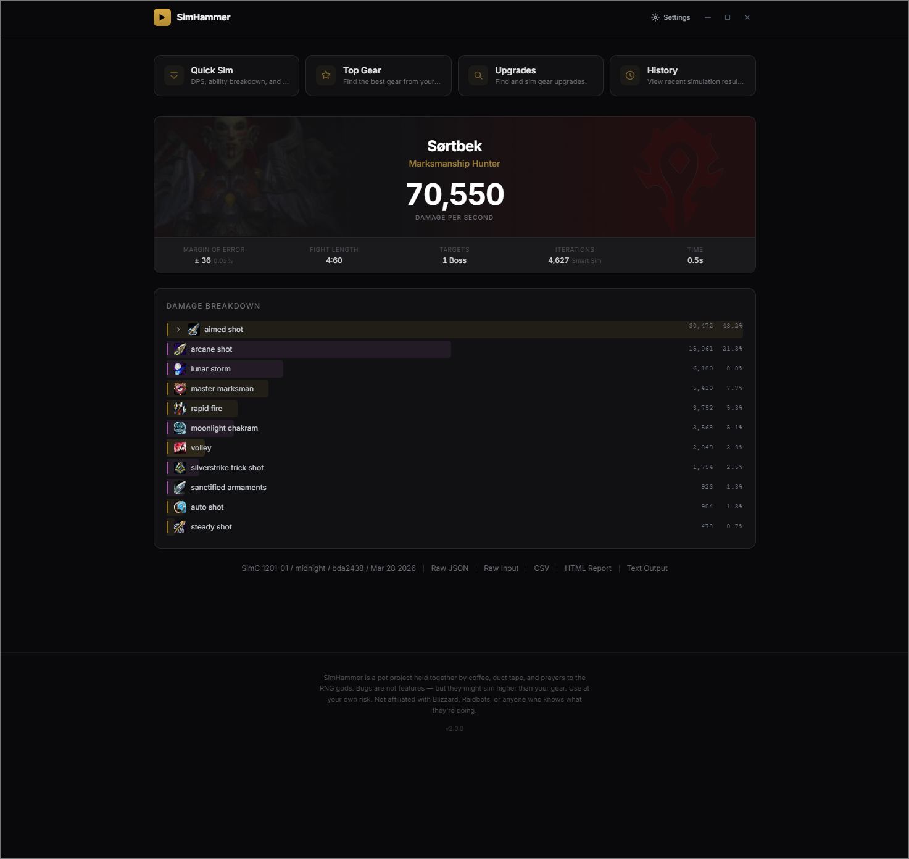This screenshot has width=909, height=859.
Task: Go to the Upgrades tab
Action: point(531,76)
